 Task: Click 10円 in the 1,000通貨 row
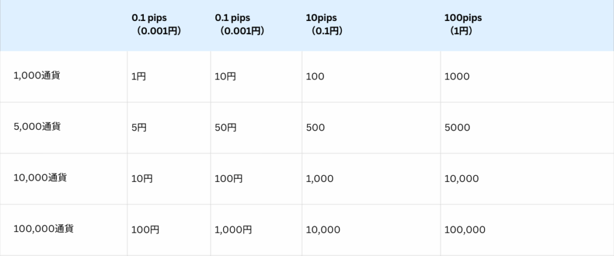click(x=225, y=77)
